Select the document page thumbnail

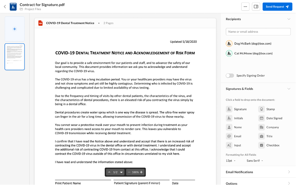point(14,57)
